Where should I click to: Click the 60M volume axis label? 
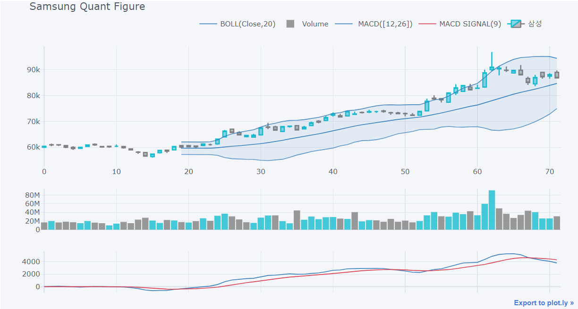(x=32, y=204)
